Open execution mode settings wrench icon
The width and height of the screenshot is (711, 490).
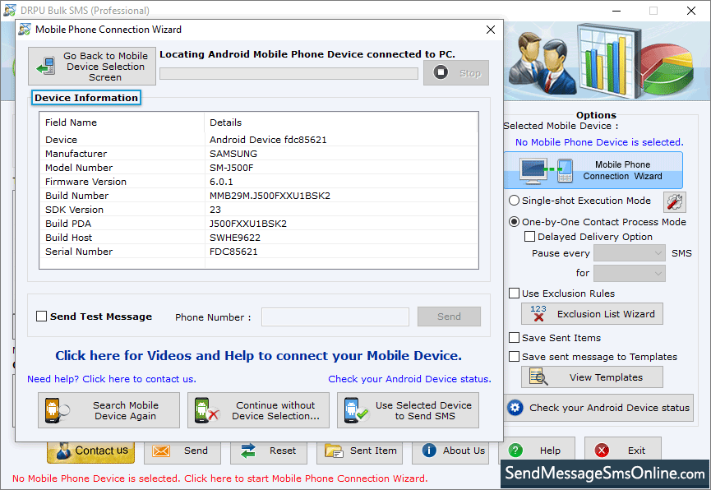[x=675, y=202]
